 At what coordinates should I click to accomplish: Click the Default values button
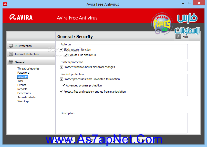click(x=64, y=140)
